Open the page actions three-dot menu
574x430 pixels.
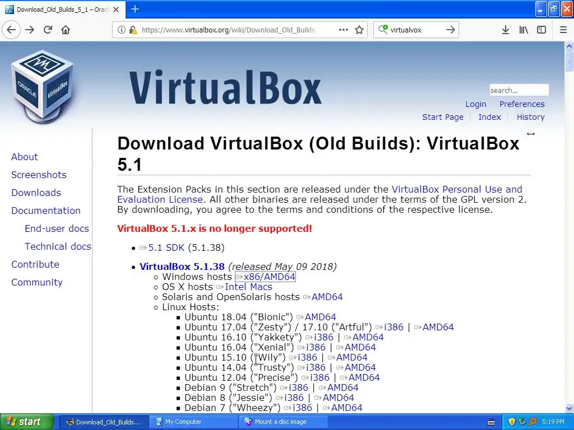(x=344, y=30)
